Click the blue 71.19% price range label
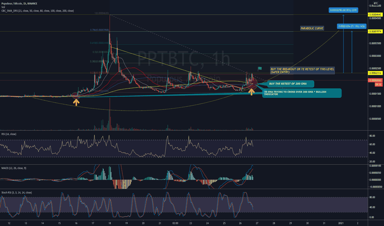 [352, 26]
